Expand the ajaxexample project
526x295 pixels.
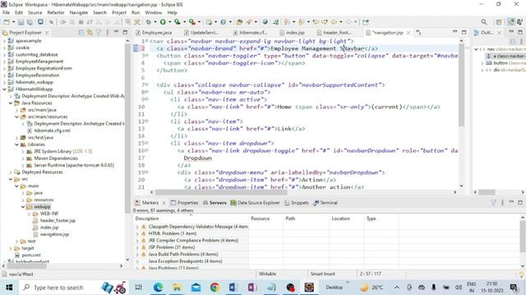4,41
